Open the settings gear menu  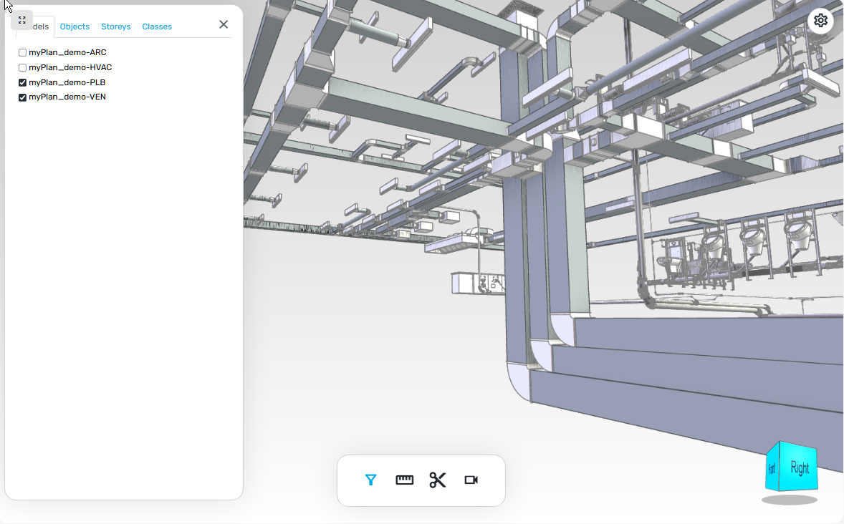tap(820, 21)
